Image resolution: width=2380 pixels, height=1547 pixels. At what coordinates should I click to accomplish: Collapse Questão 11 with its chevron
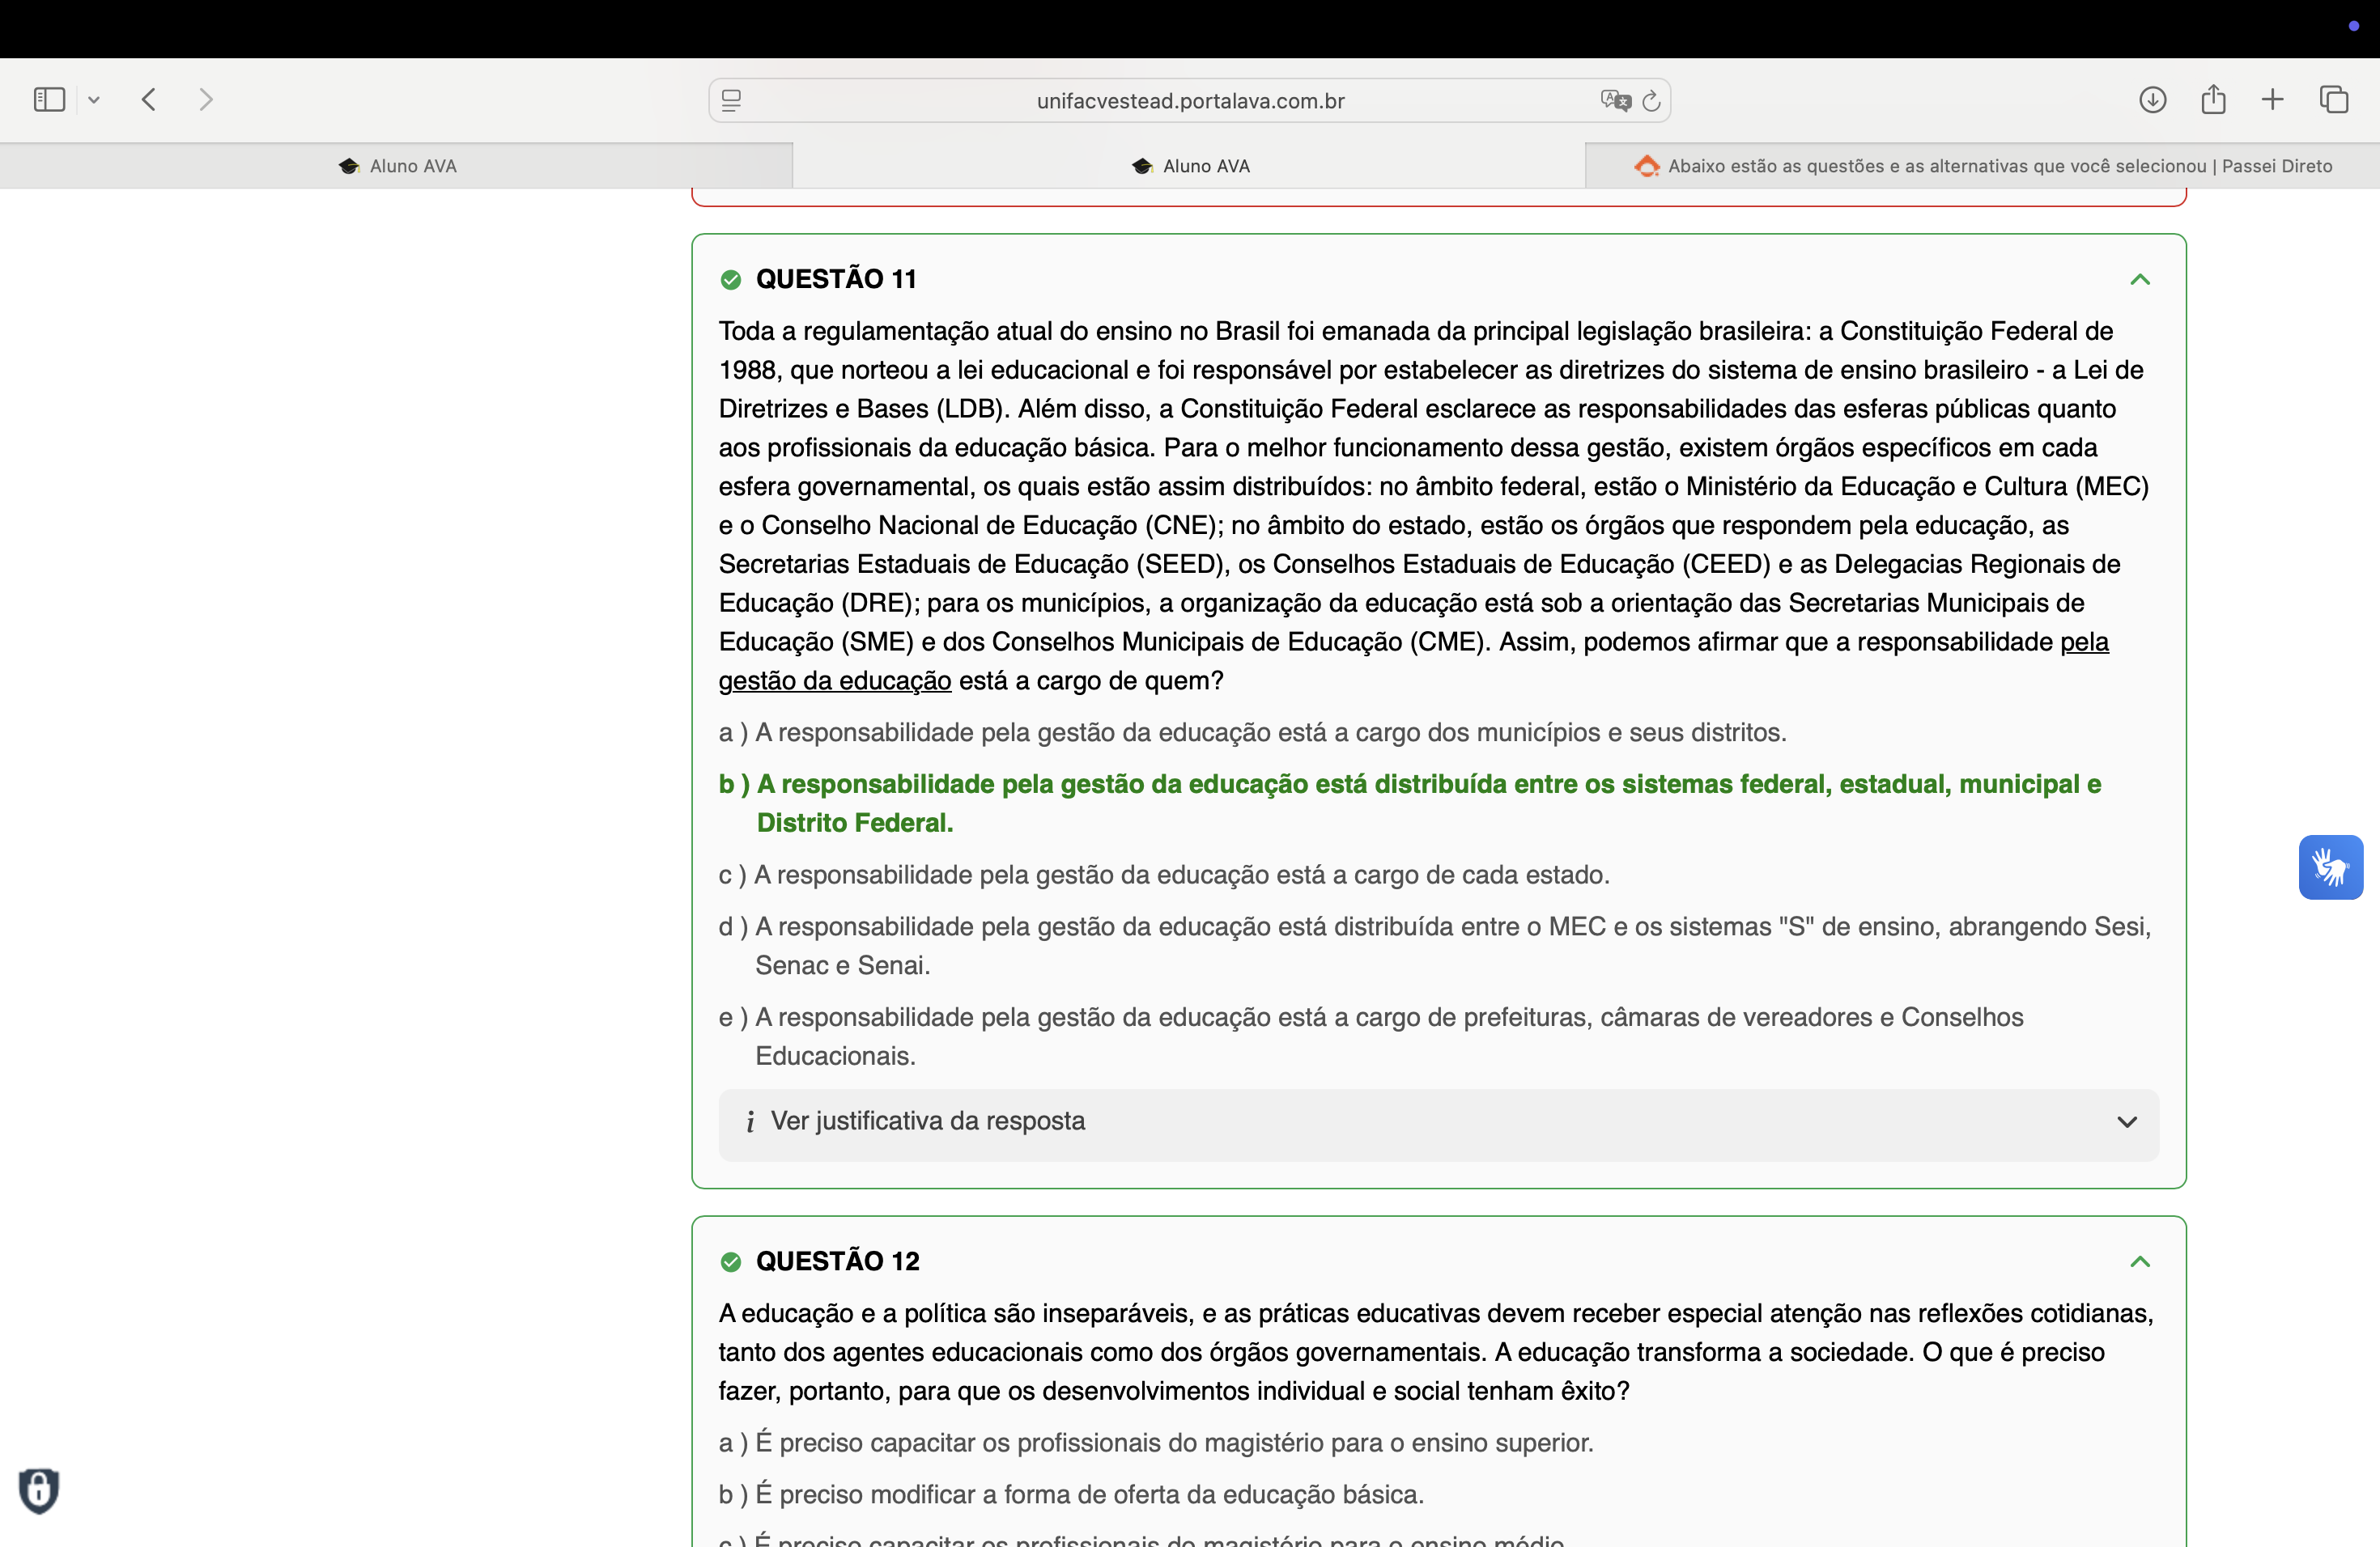2139,280
